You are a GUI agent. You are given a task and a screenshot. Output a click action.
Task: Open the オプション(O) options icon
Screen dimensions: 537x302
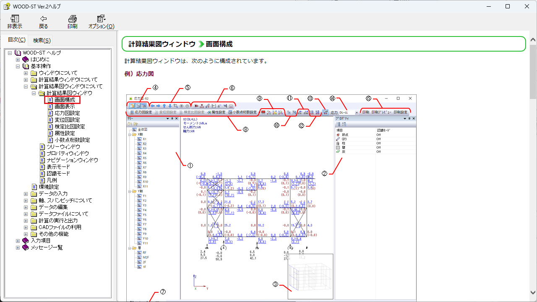tap(101, 19)
